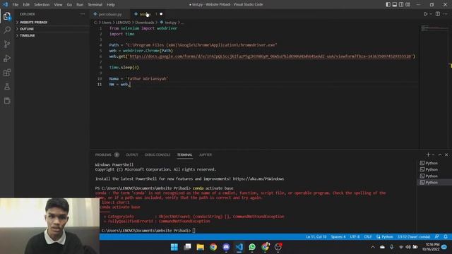Image resolution: width=452 pixels, height=254 pixels.
Task: Change line endings via CRLF status item
Action: (x=367, y=237)
